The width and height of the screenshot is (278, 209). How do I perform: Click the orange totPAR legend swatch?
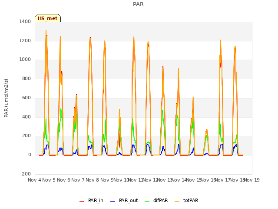click(177, 201)
